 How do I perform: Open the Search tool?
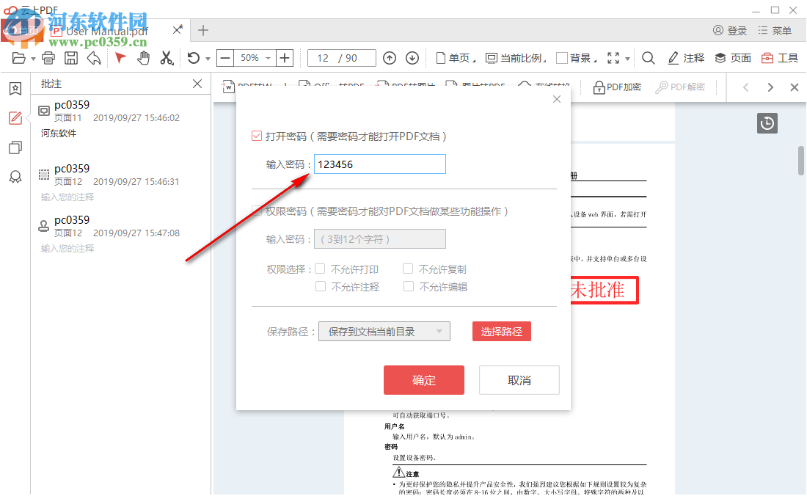(647, 58)
